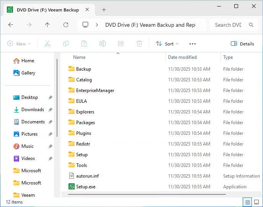Click the Refresh button in navigation bar
The image size is (263, 207).
(66, 25)
